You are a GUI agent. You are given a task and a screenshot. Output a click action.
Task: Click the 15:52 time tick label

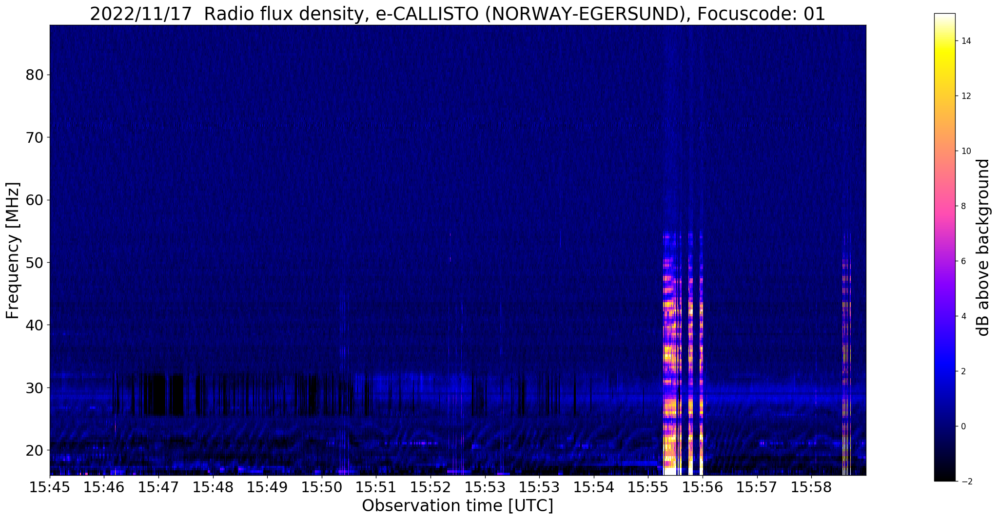(431, 487)
